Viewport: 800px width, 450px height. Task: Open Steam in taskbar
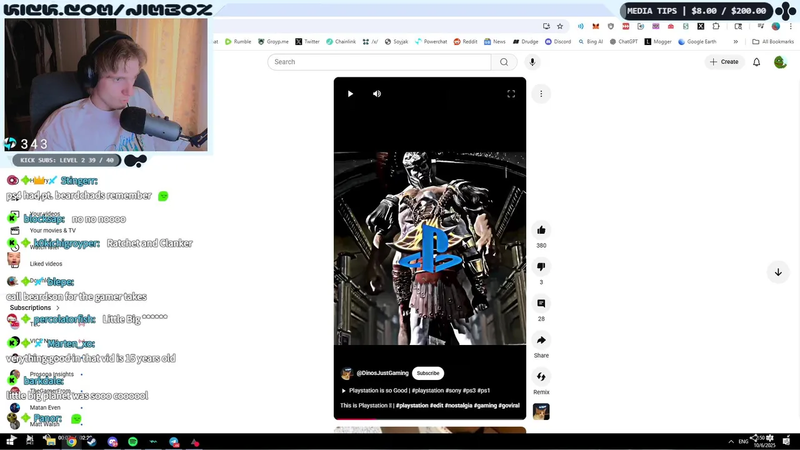[92, 442]
